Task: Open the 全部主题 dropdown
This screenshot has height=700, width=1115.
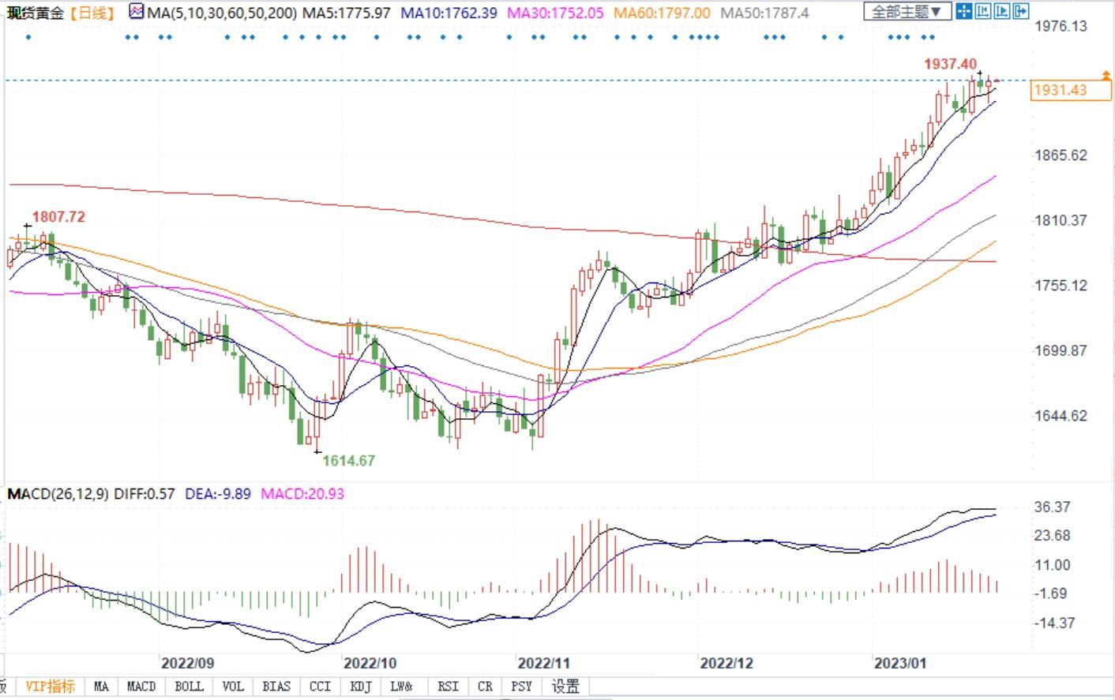Action: 907,12
